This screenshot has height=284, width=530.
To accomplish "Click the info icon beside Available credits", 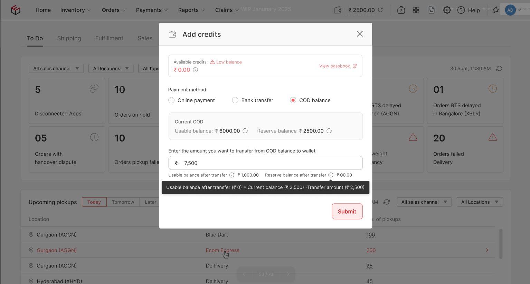I will pos(195,70).
